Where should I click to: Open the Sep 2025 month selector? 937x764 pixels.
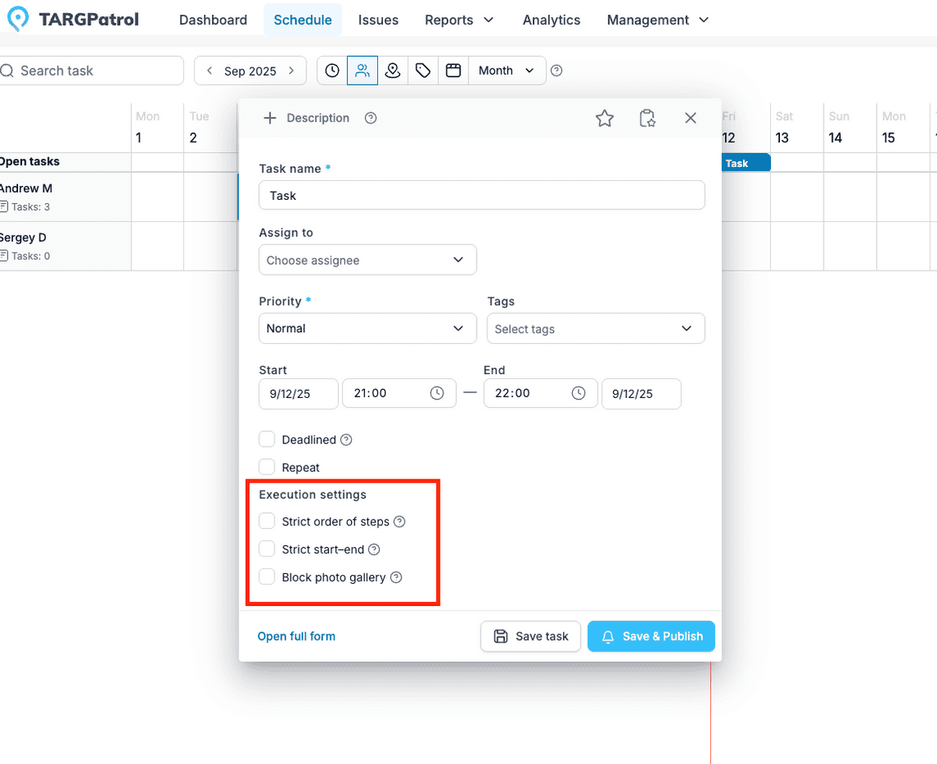coord(251,72)
